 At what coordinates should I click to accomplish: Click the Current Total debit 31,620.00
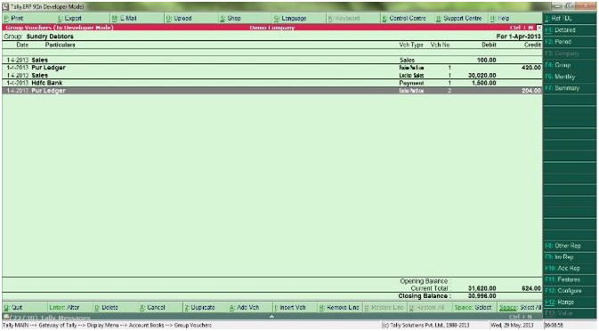(x=482, y=288)
